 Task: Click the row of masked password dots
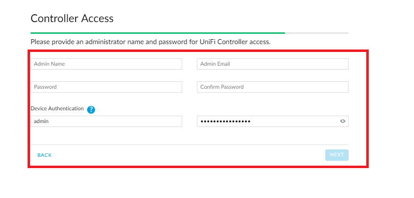225,121
